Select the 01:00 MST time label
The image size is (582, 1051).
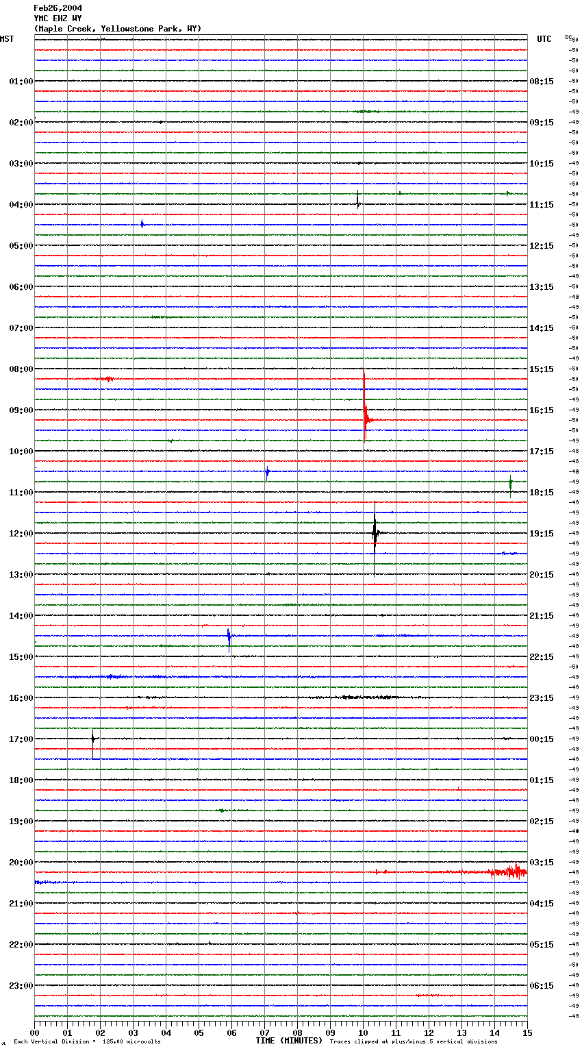coord(21,82)
